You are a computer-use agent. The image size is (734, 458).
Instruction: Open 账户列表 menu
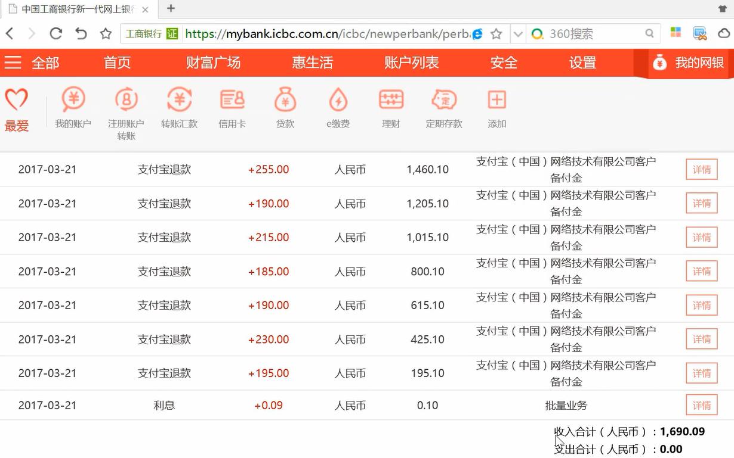pos(411,63)
